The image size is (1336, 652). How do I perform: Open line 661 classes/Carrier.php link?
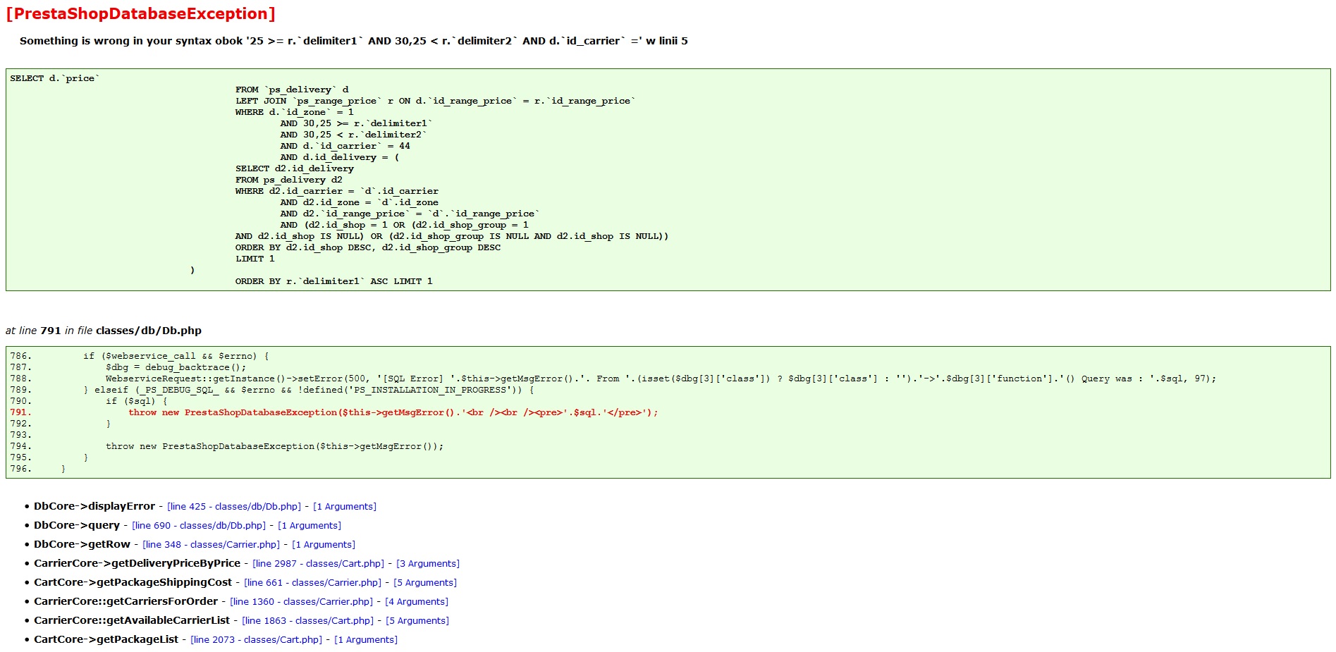click(x=313, y=582)
